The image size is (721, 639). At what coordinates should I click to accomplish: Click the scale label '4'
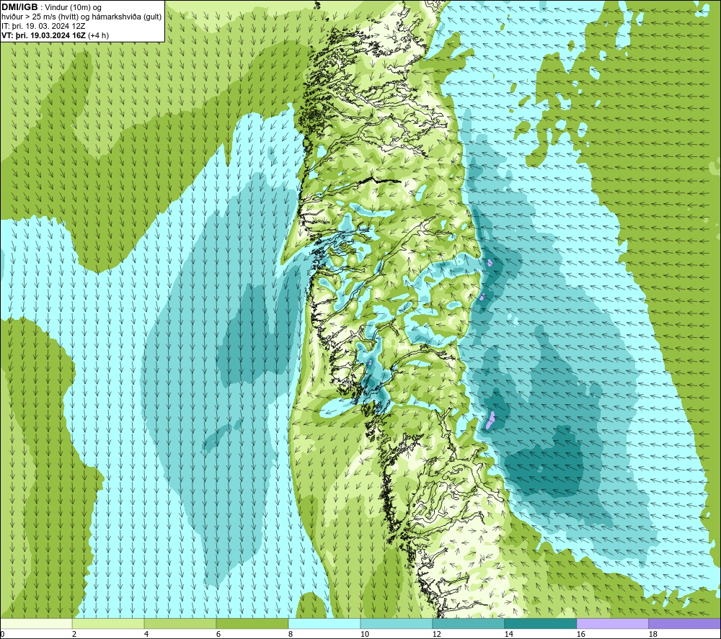point(146,634)
